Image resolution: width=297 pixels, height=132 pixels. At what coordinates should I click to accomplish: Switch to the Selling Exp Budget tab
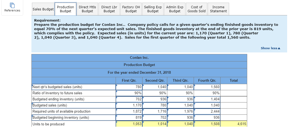coord(153,9)
